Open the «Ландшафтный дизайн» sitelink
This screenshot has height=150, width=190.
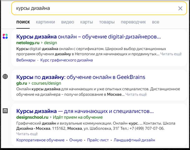134,140
